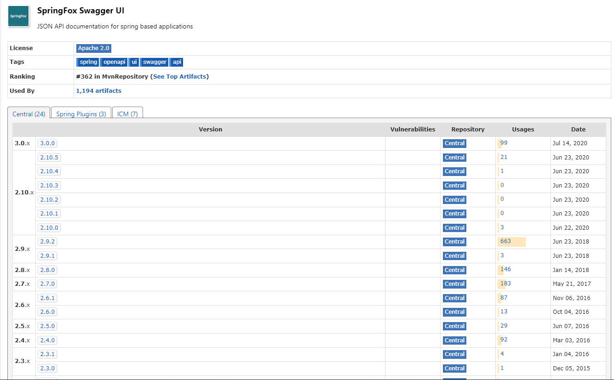
Task: Select the spring tag
Action: (x=88, y=62)
